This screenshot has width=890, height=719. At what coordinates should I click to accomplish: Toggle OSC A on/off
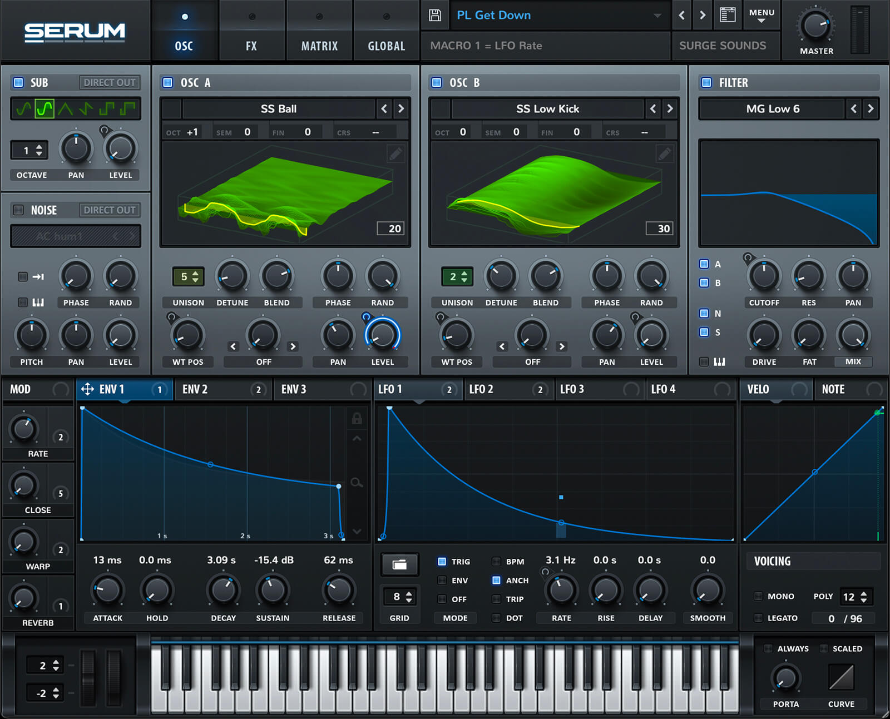click(x=167, y=82)
